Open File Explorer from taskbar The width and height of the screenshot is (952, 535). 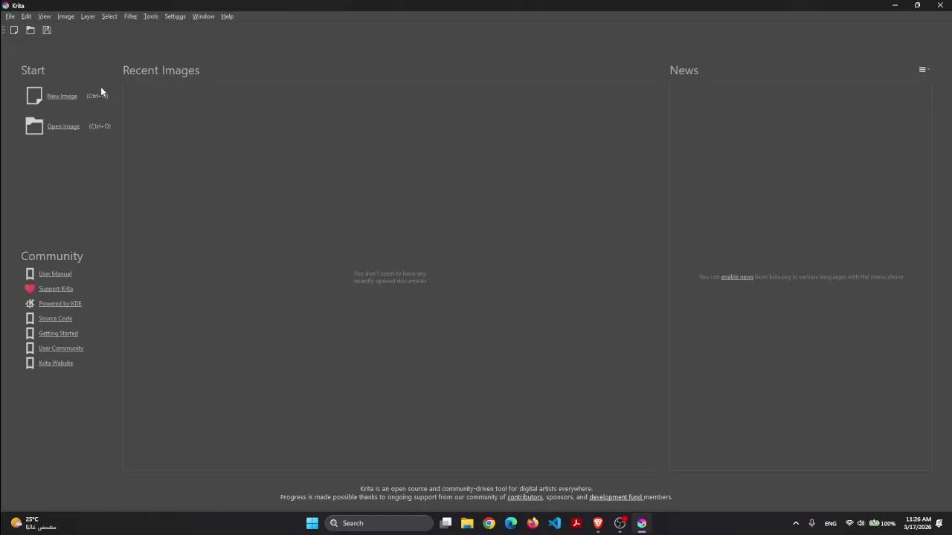tap(467, 523)
